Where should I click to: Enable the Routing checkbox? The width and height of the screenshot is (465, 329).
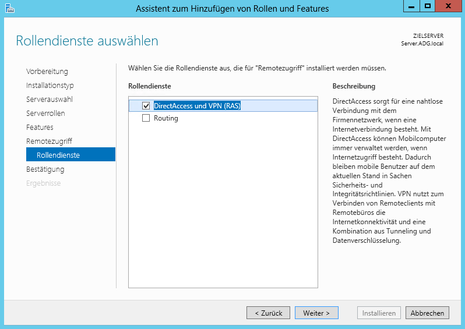point(146,118)
